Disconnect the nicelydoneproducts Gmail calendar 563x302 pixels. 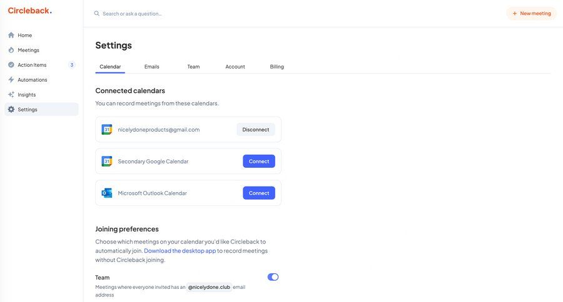click(256, 130)
